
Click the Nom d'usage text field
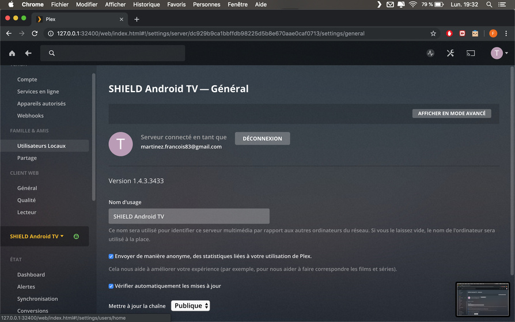pyautogui.click(x=189, y=216)
